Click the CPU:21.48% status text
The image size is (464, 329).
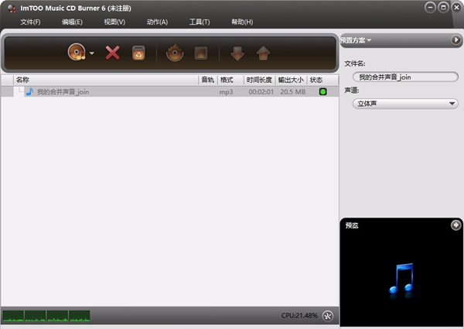[x=299, y=316]
